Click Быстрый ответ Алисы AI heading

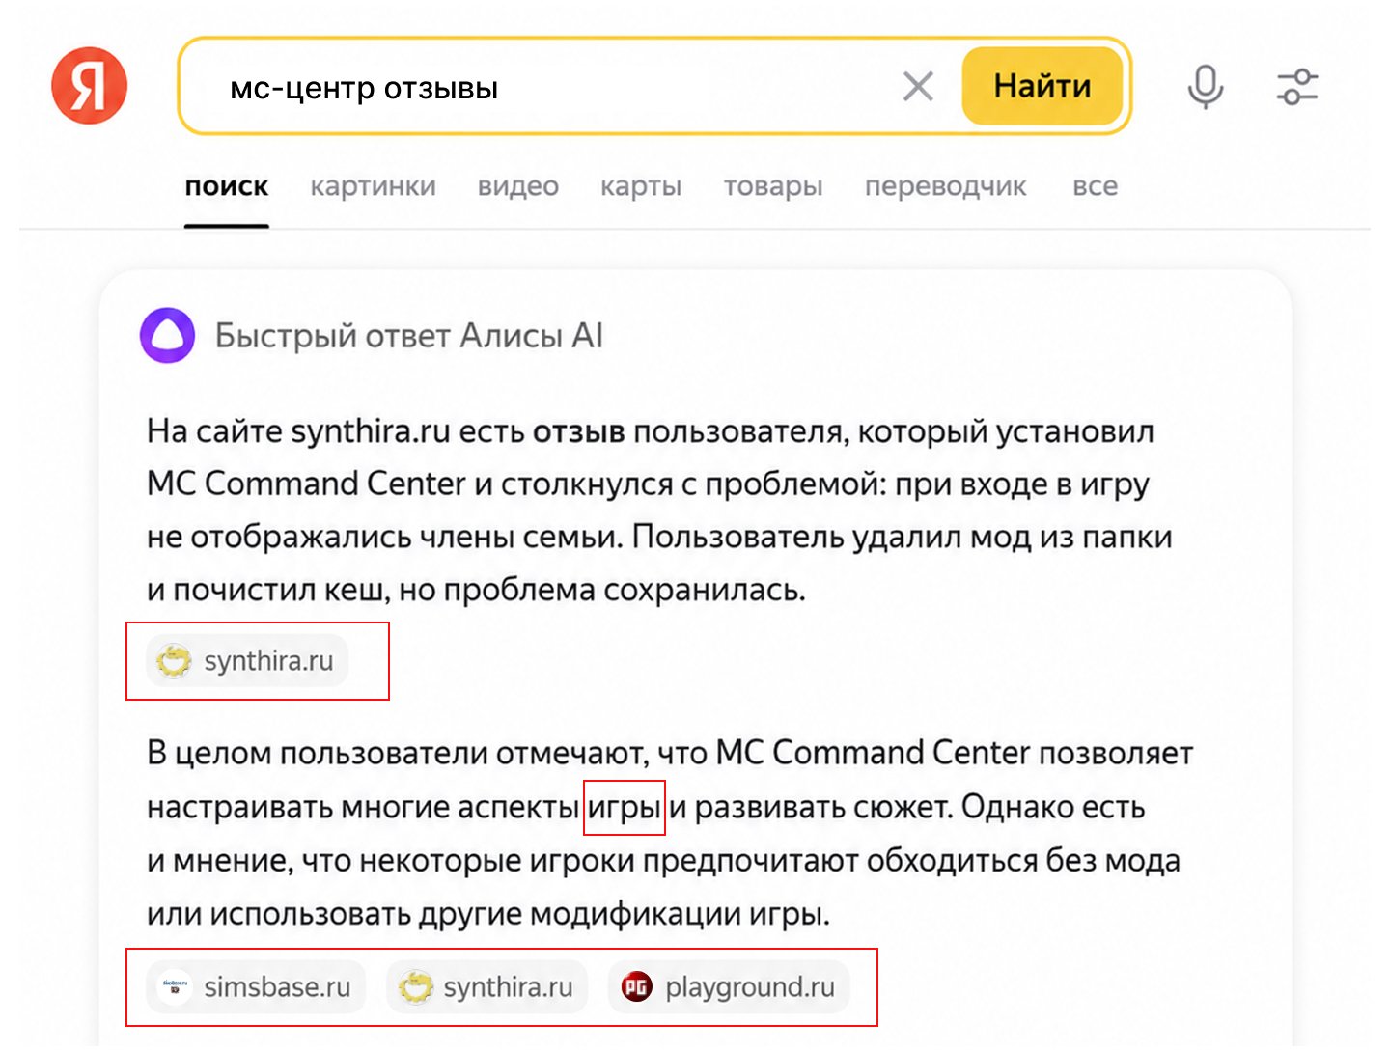408,335
